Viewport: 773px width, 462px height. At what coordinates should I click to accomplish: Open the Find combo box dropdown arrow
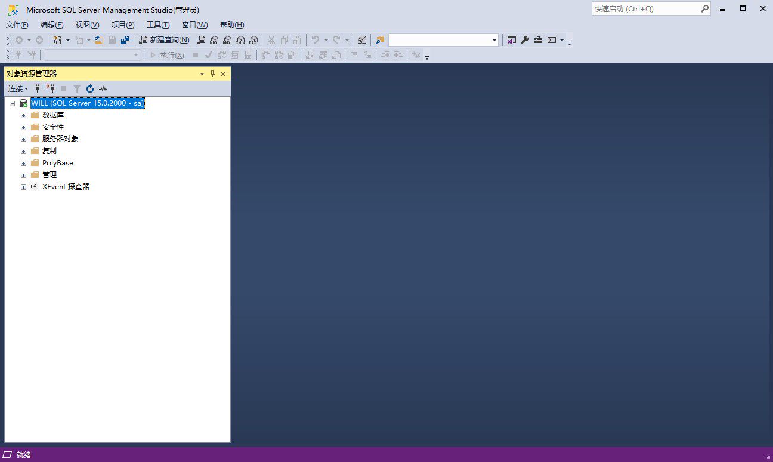click(x=494, y=40)
